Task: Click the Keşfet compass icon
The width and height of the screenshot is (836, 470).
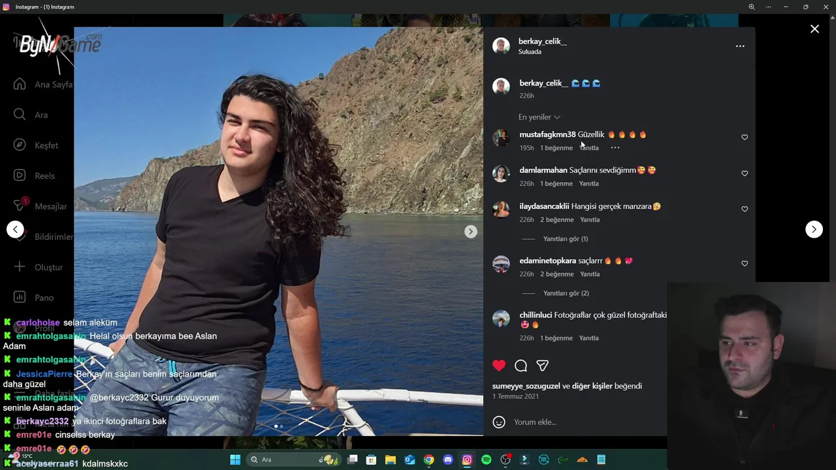Action: [x=20, y=145]
